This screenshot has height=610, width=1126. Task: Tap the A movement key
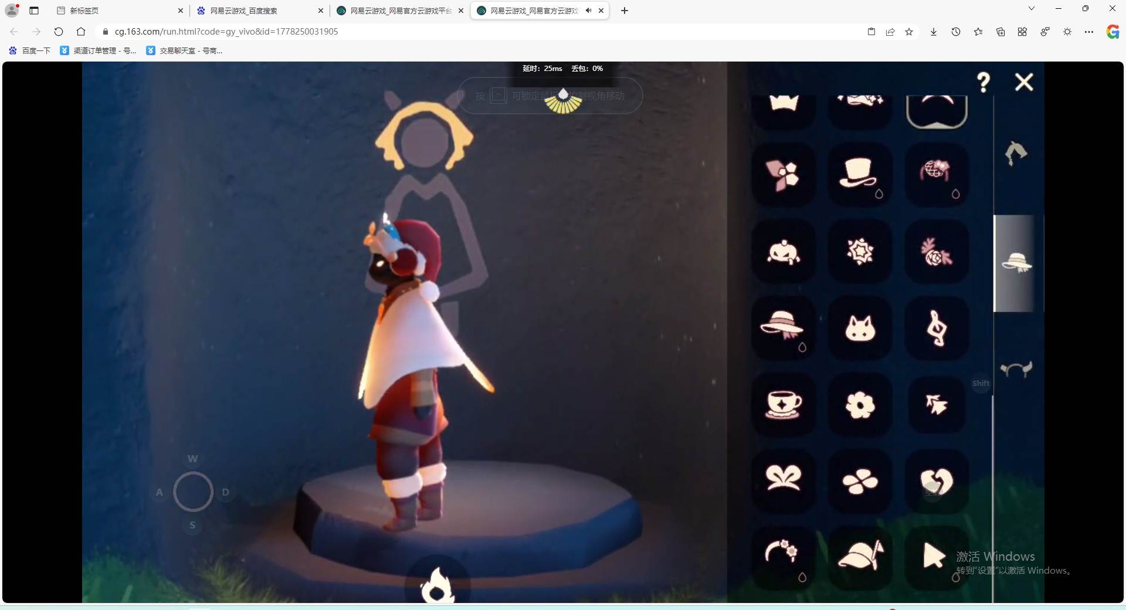(x=160, y=492)
